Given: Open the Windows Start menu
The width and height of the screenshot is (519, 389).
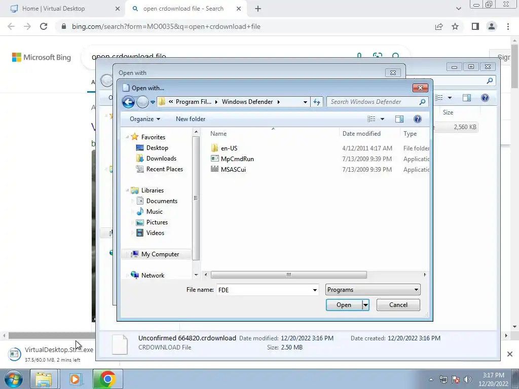Looking at the screenshot, I should [14, 379].
